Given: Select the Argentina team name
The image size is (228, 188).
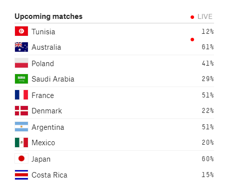Looking at the screenshot, I should pos(48,127).
